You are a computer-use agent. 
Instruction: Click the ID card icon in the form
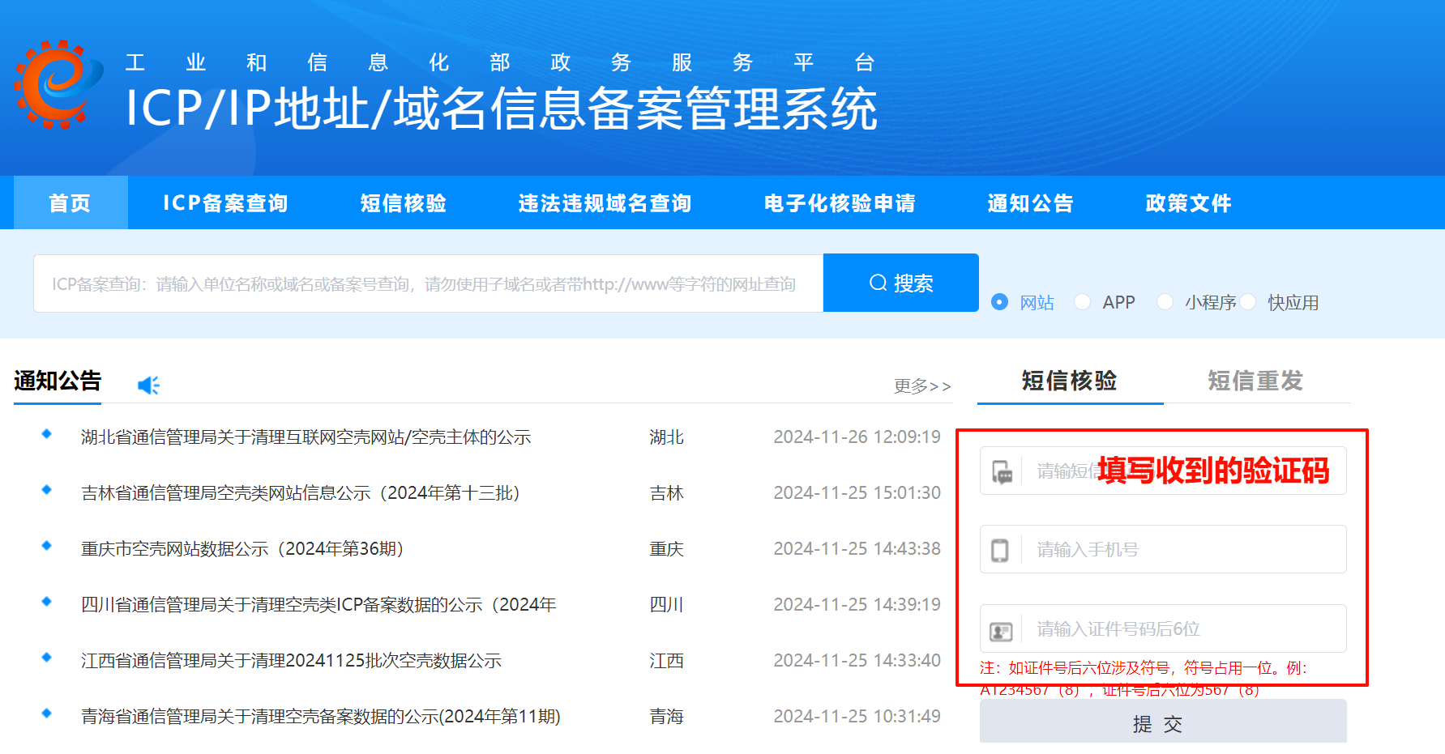click(1001, 630)
